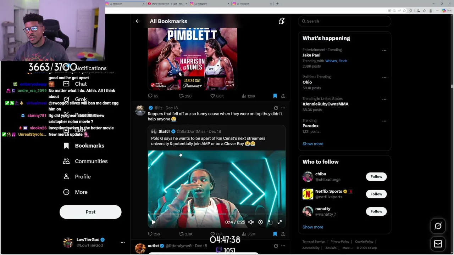Open Accessibility footer link

click(x=311, y=248)
